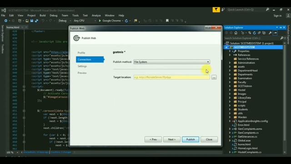Expand the Examination folder
This screenshot has width=291, height=164.
(x=230, y=78)
